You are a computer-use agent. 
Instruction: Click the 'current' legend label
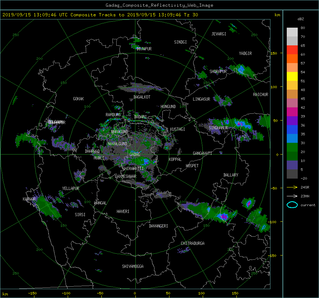(308, 205)
